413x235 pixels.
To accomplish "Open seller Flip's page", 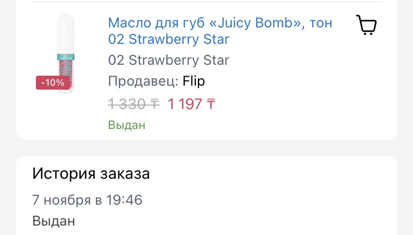I will 194,81.
